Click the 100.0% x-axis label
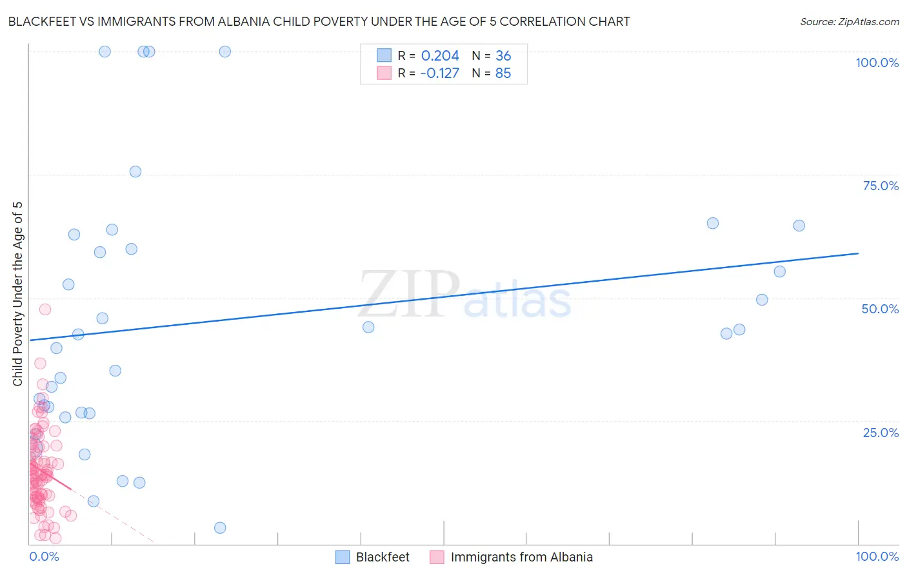Screen dimensions: 907x575 click(x=877, y=556)
